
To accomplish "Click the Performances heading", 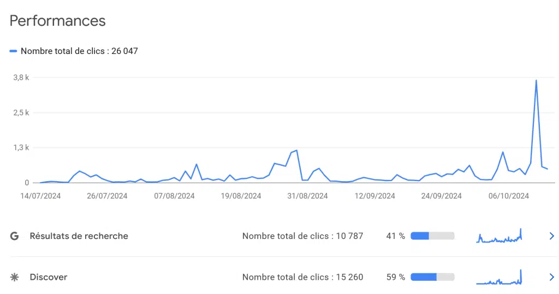I will click(x=58, y=21).
